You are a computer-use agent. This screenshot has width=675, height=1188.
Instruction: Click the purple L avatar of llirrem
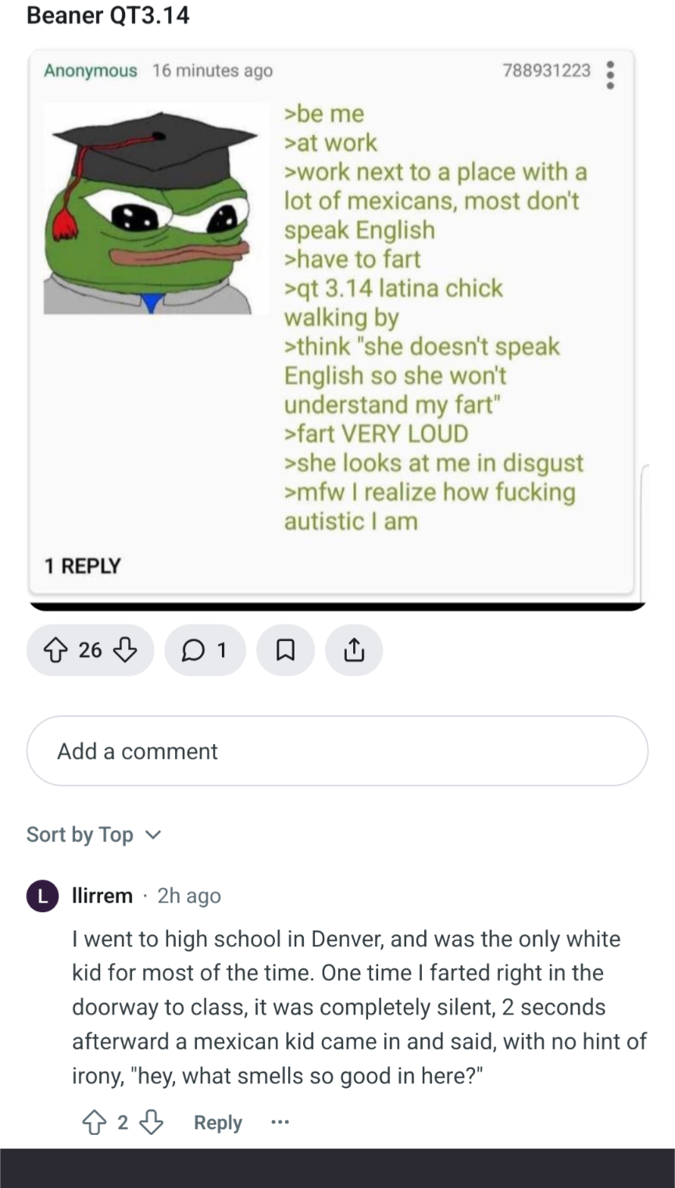click(43, 896)
